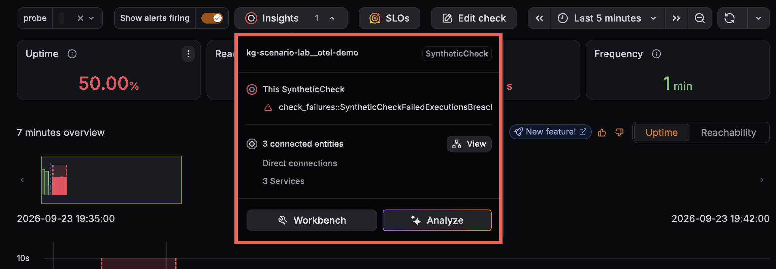Screen dimensions: 776x269
Task: Open the refresh interval dropdown
Action: coord(758,18)
